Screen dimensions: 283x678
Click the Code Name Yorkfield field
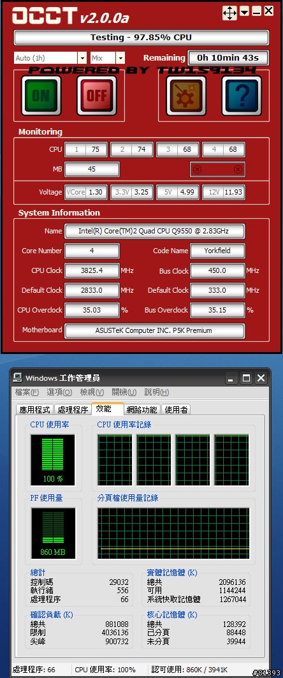click(x=217, y=251)
